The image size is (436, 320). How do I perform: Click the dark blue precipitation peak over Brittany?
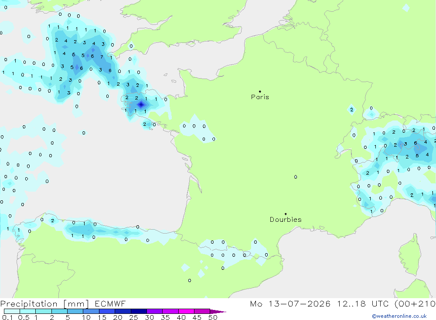141,104
